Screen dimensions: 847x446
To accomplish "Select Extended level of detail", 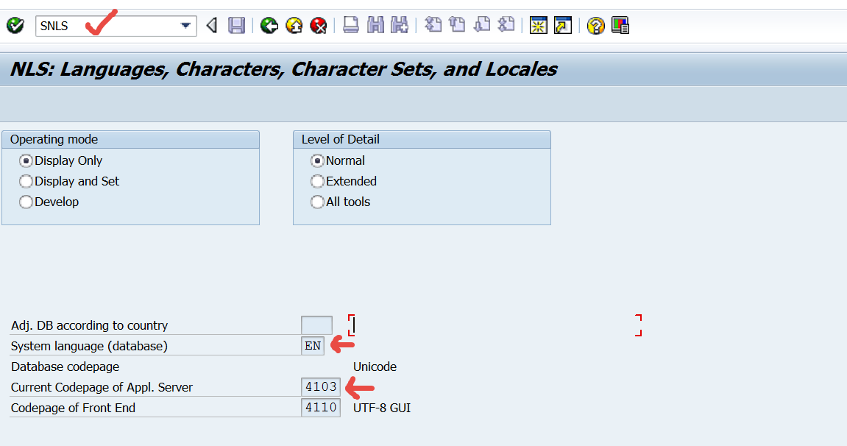I will click(x=317, y=181).
